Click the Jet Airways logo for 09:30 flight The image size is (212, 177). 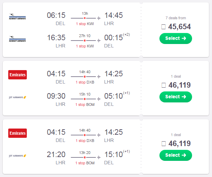click(x=18, y=97)
